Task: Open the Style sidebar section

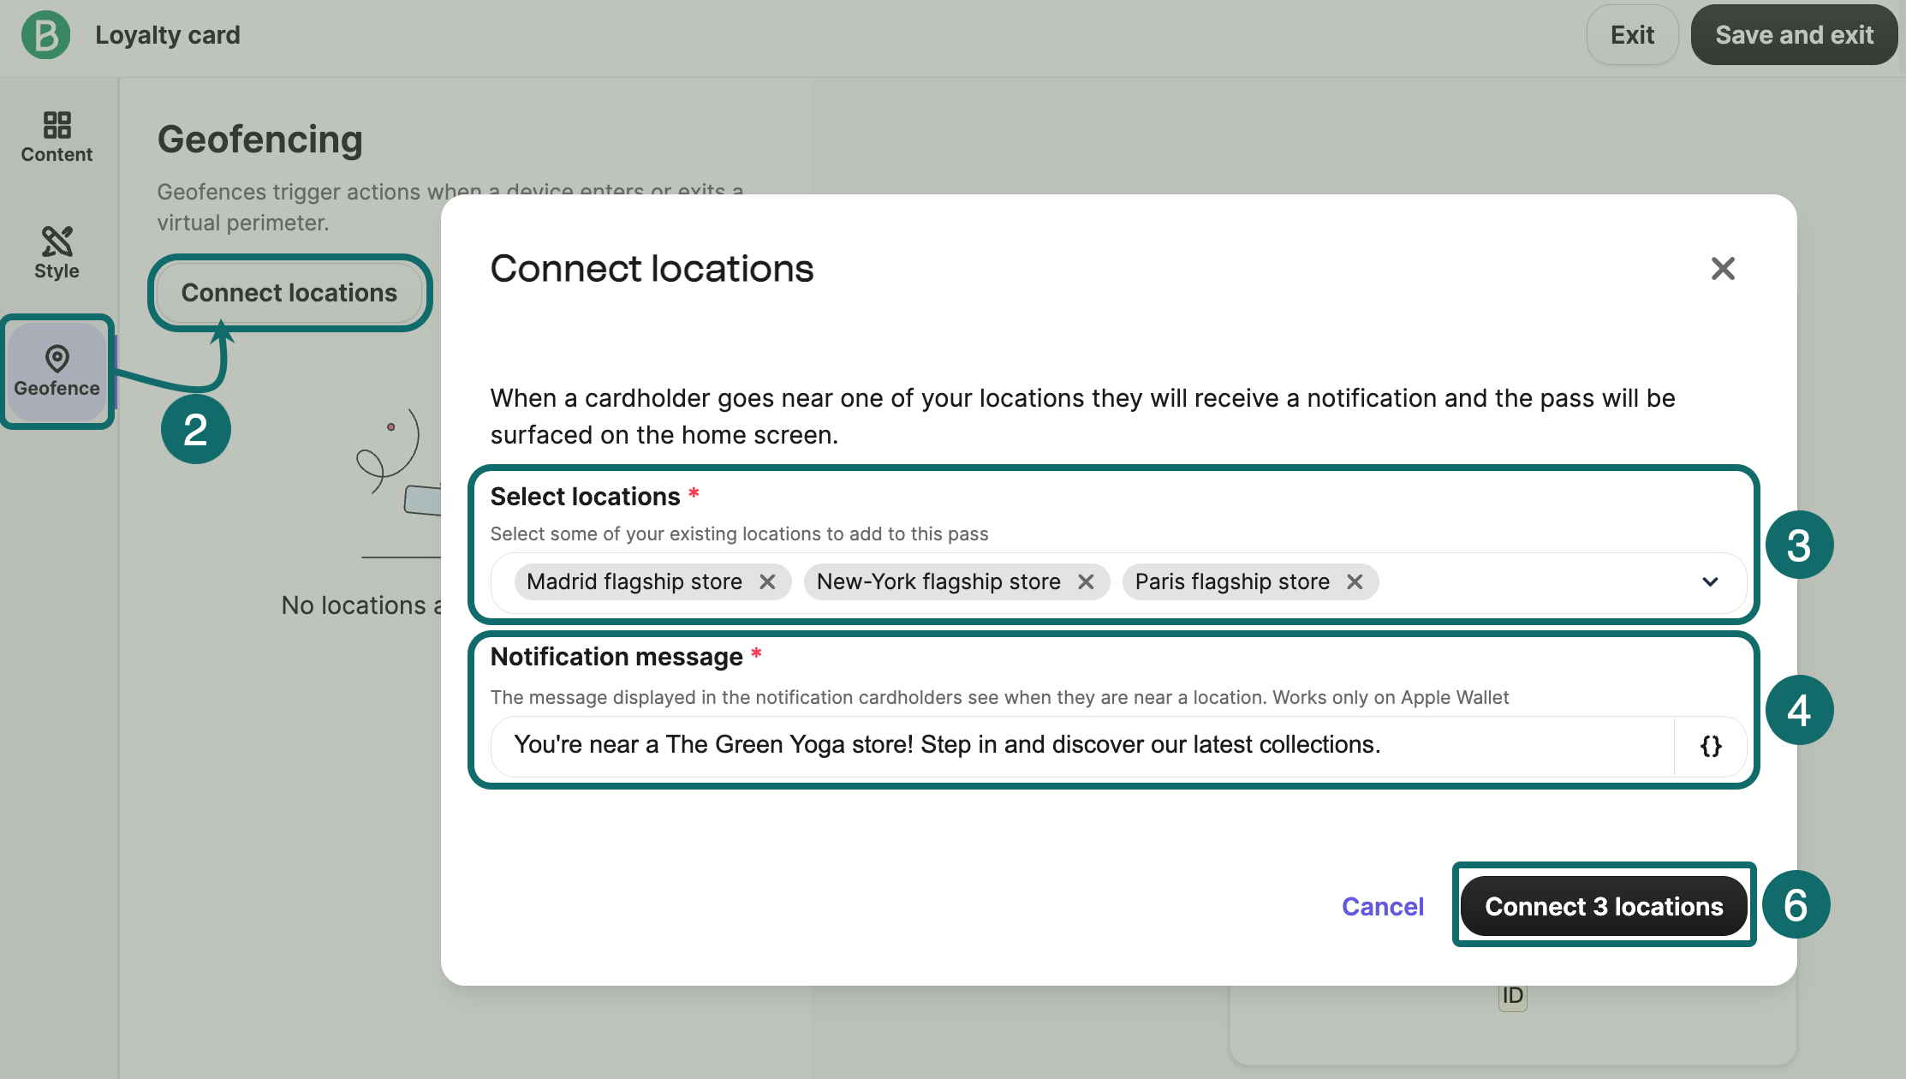Action: click(x=57, y=253)
